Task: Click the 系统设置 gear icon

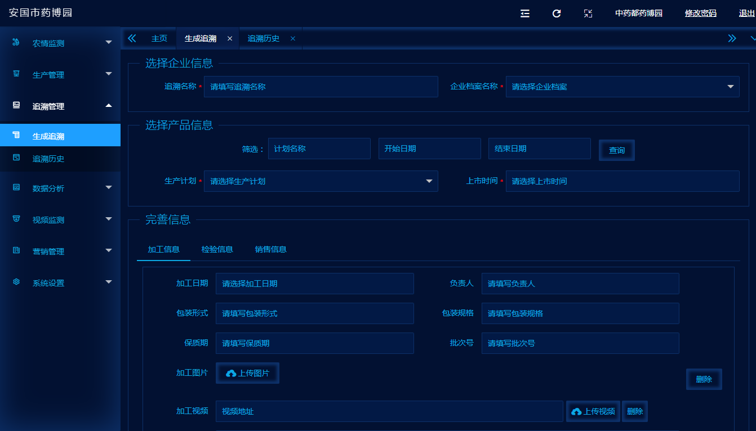Action: (x=16, y=282)
